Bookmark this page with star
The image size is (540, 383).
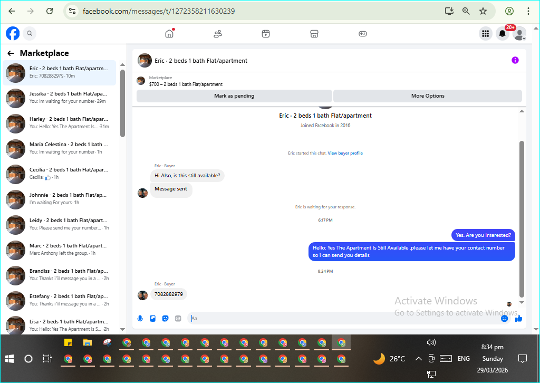[483, 11]
